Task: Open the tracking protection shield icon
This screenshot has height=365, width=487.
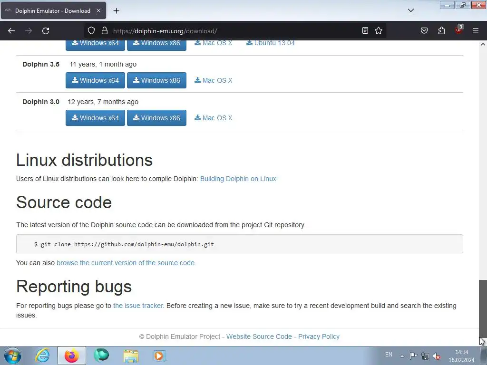Action: point(91,31)
